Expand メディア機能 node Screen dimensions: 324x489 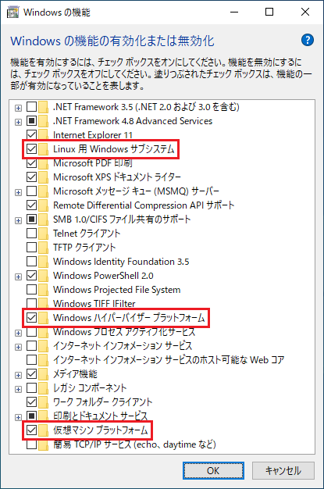(19, 375)
